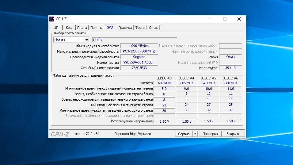293x165 pixels.
Task: Select the SPD tab
Action: point(110,27)
